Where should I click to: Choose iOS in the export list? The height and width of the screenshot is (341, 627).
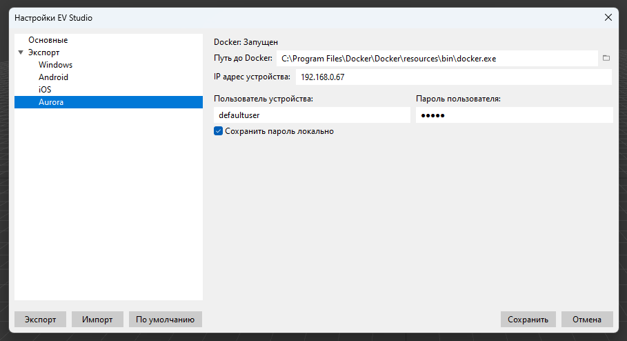click(45, 90)
